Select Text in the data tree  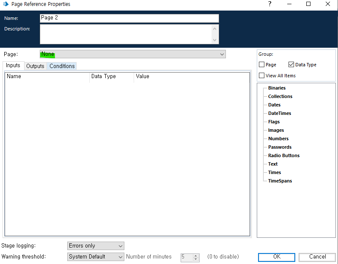click(273, 164)
